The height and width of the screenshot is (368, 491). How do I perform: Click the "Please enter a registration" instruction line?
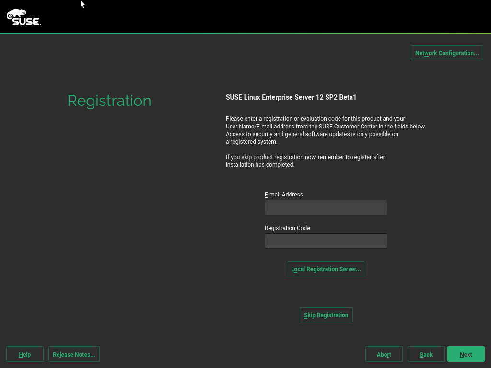click(x=315, y=119)
